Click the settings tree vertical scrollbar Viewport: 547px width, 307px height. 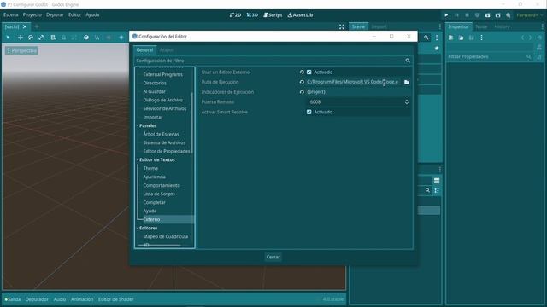pyautogui.click(x=192, y=123)
